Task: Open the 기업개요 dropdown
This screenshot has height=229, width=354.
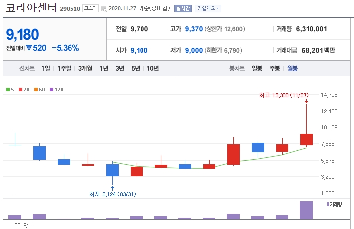Action: coord(208,8)
